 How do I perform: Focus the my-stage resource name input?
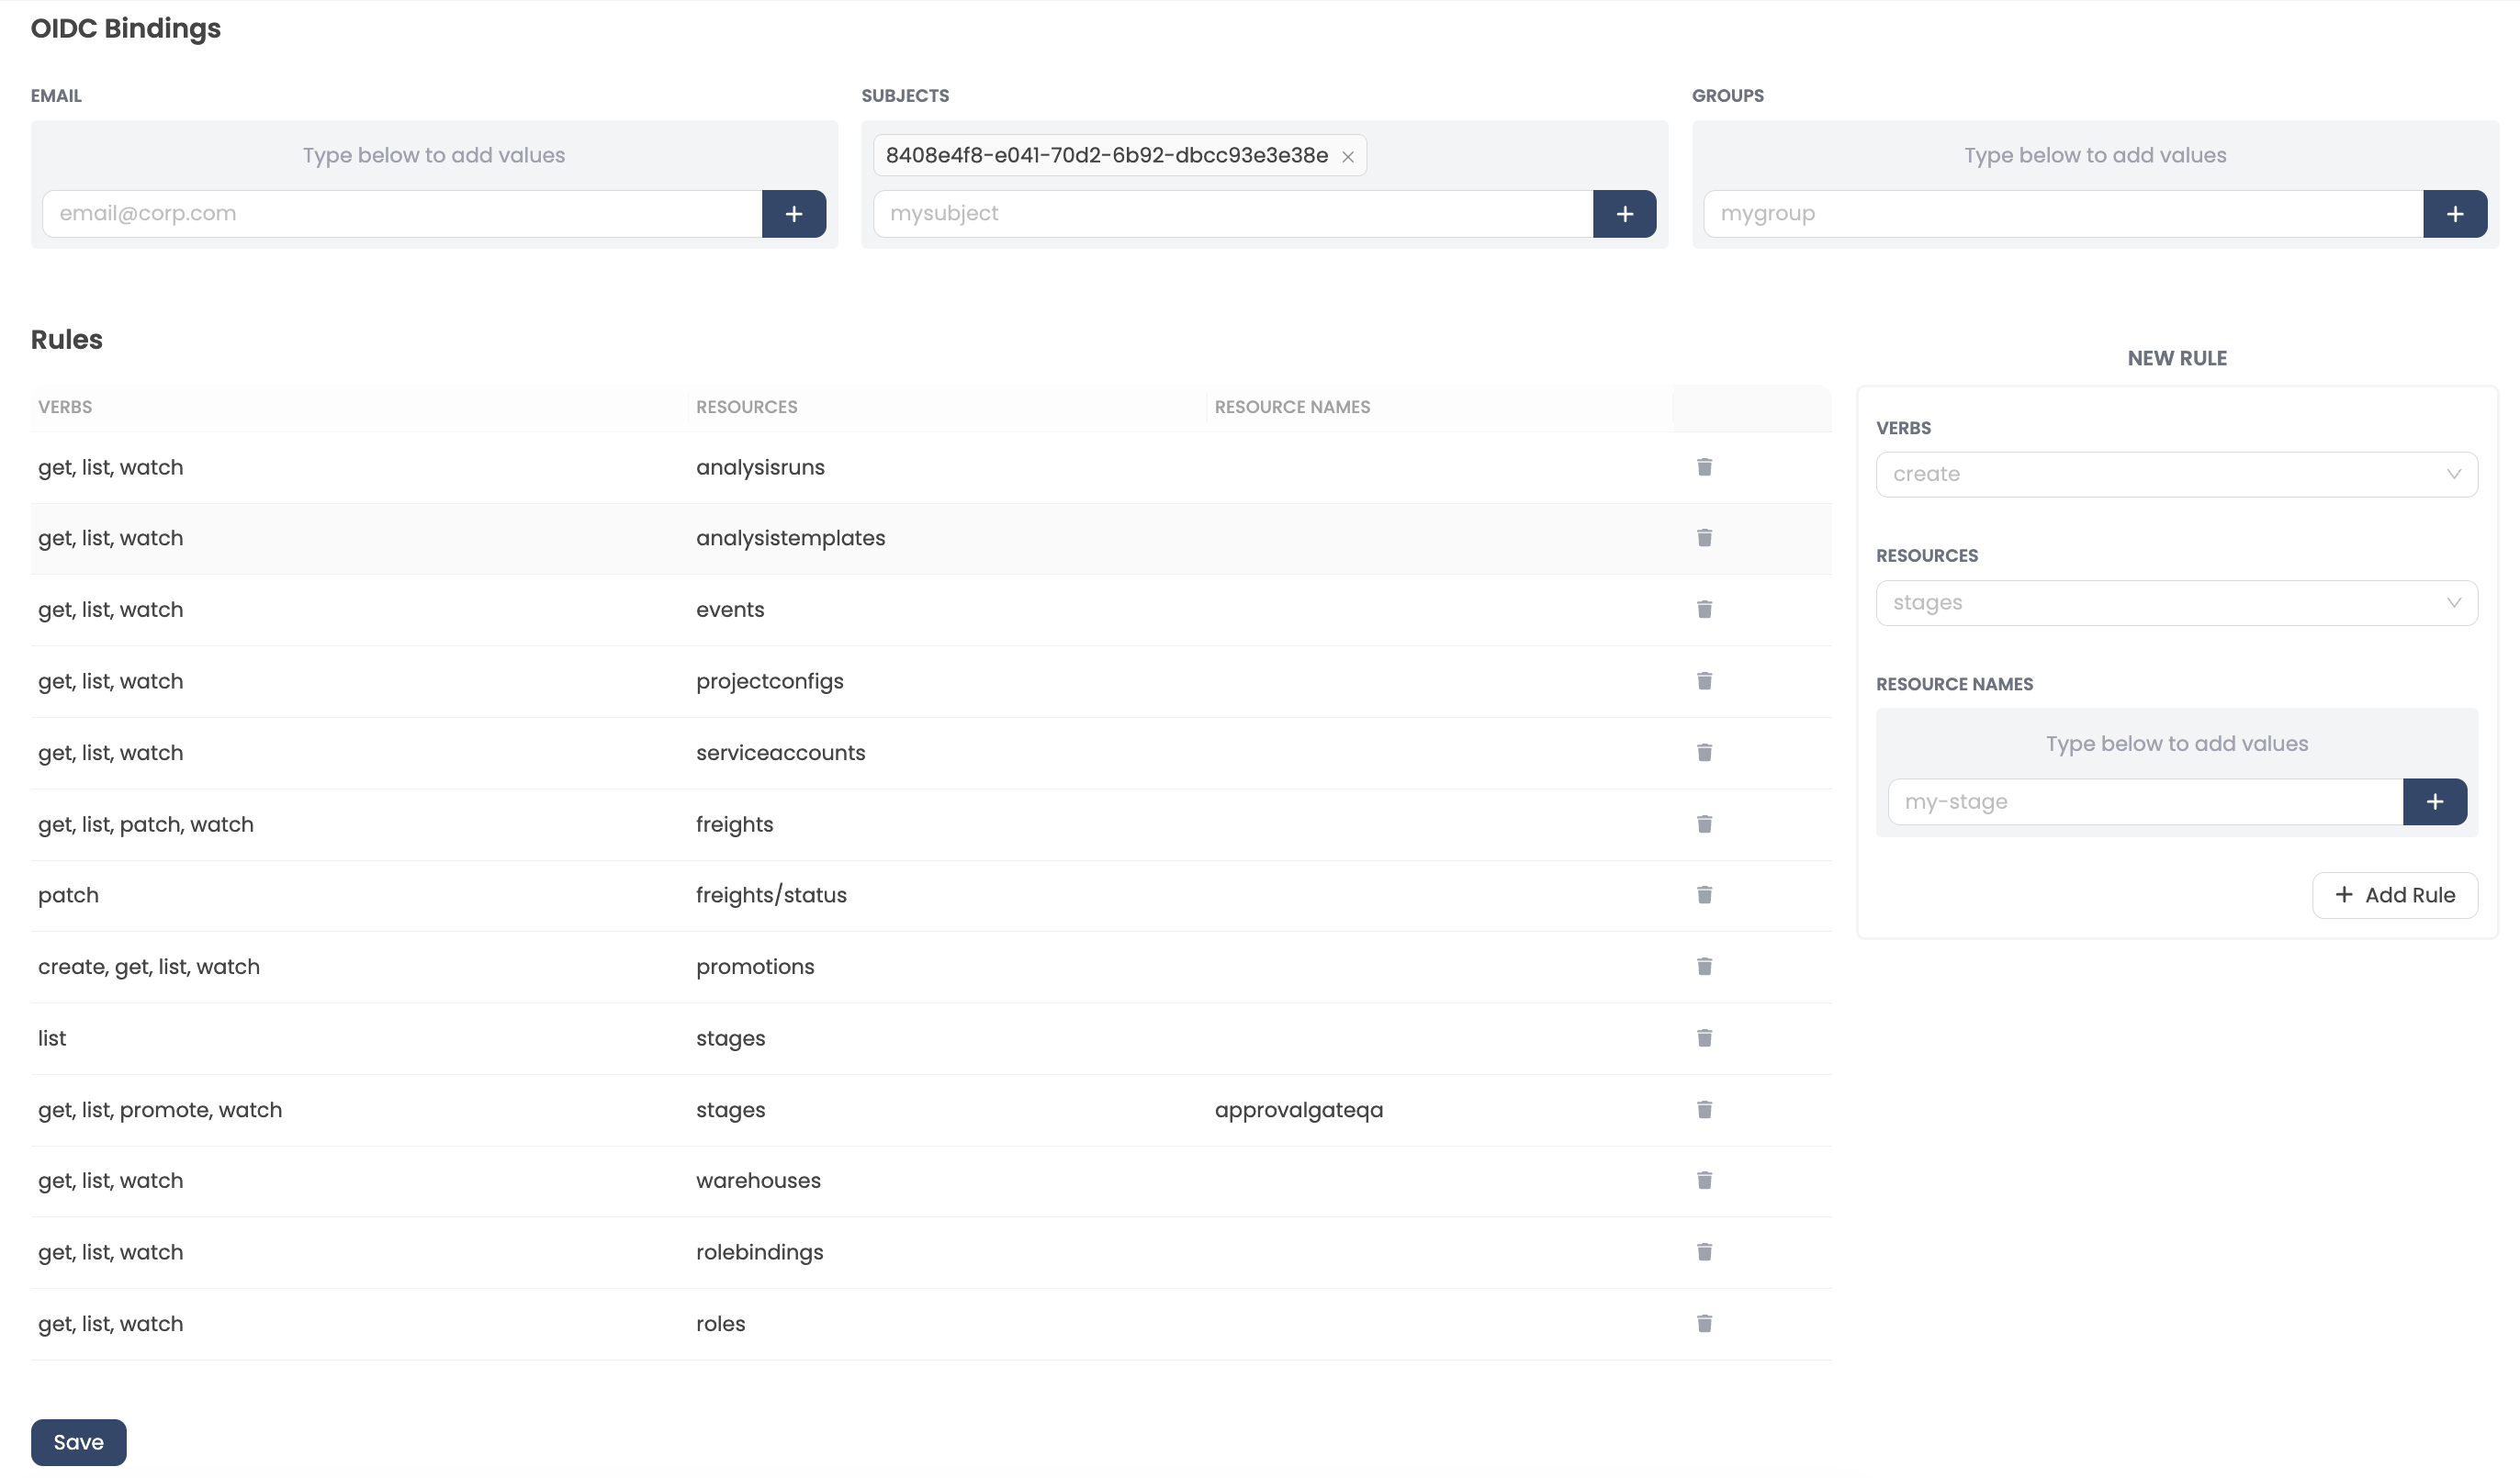[2145, 801]
